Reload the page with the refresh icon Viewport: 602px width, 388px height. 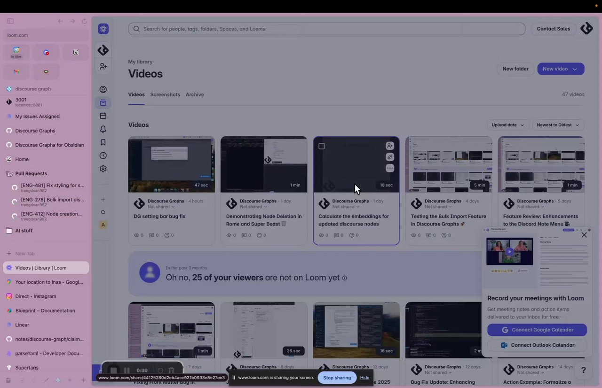tap(84, 21)
